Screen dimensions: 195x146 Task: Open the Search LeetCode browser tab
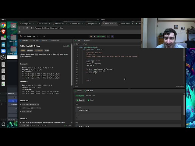coord(59,24)
